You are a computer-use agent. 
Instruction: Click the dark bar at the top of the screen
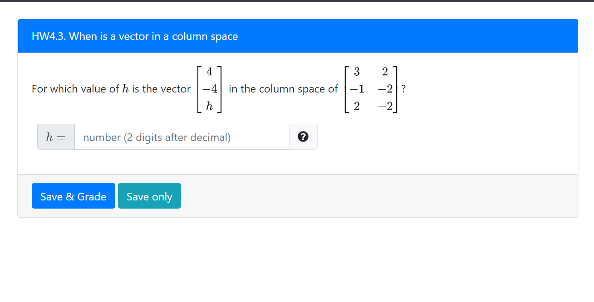297,2
